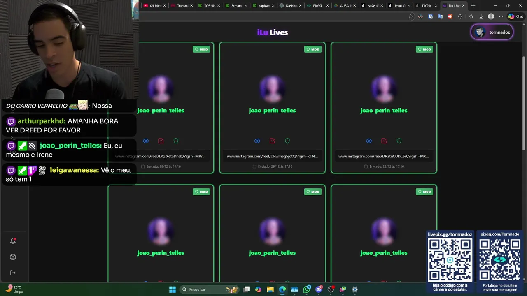The height and width of the screenshot is (296, 527).
Task: Click the logout sidebar icon
Action: tap(13, 273)
